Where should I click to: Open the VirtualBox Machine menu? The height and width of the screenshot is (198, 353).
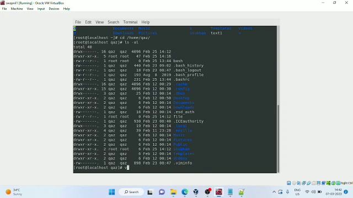click(17, 9)
